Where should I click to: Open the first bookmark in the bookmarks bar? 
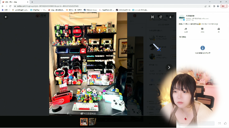(6, 10)
